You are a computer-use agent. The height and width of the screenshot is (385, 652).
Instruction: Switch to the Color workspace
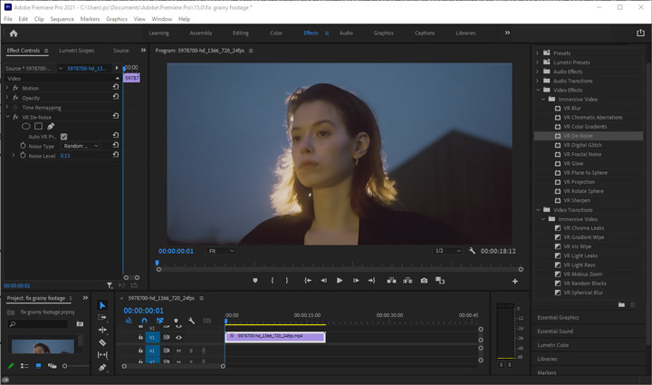[x=276, y=34]
